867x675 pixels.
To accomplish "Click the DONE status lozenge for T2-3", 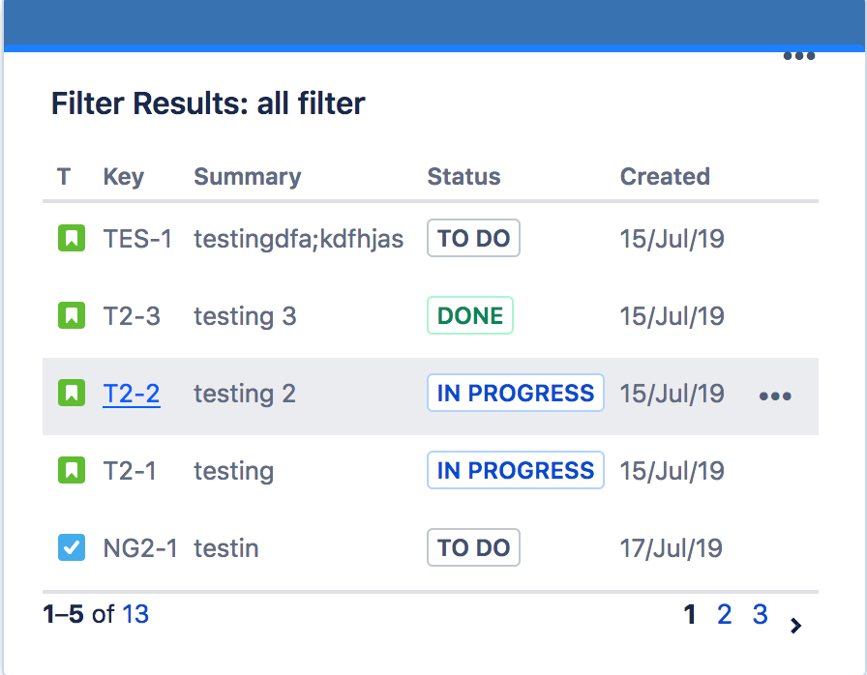I will coord(469,314).
